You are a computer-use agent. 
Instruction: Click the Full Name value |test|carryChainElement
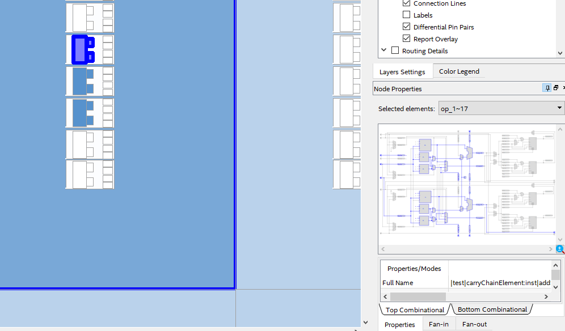(x=500, y=283)
